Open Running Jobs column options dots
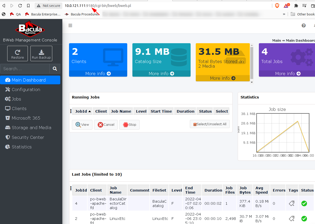The image size is (315, 224). pos(71,111)
